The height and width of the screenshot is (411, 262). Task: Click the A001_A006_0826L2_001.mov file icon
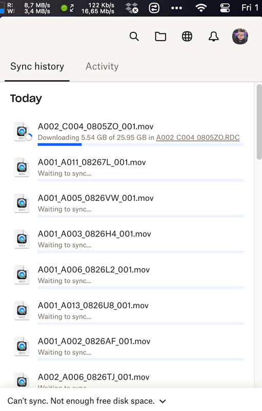coord(22,275)
